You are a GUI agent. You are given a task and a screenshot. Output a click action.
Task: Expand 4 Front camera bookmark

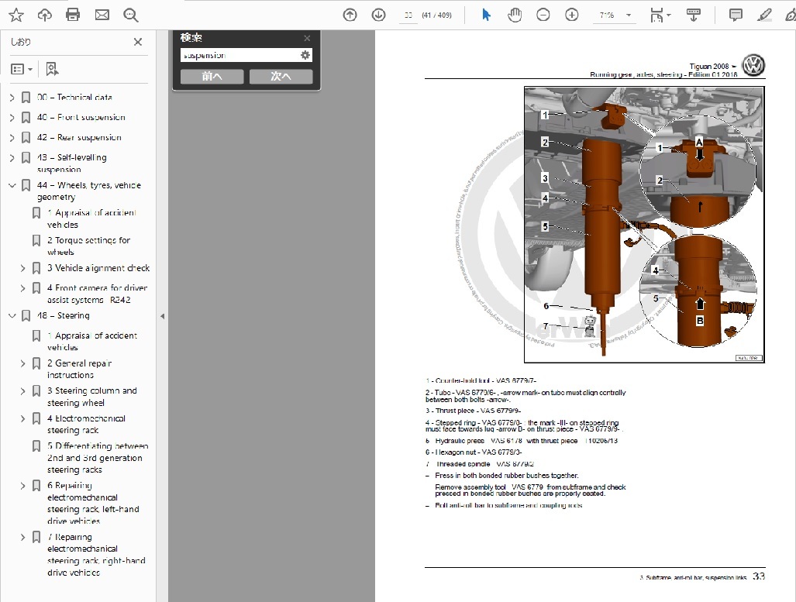22,288
